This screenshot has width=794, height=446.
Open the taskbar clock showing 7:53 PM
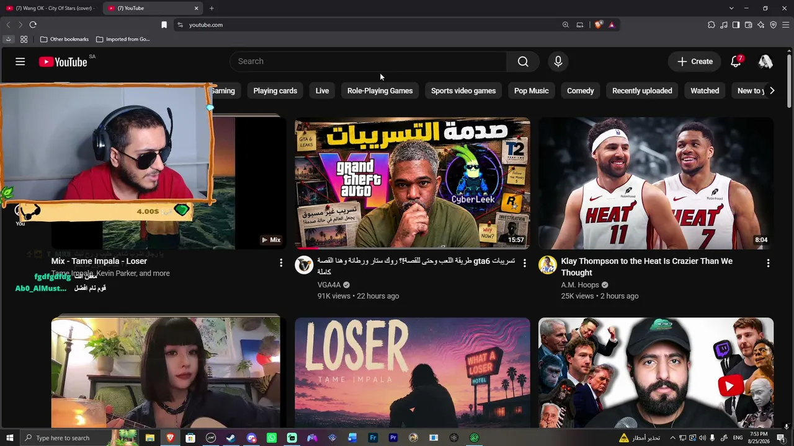760,438
